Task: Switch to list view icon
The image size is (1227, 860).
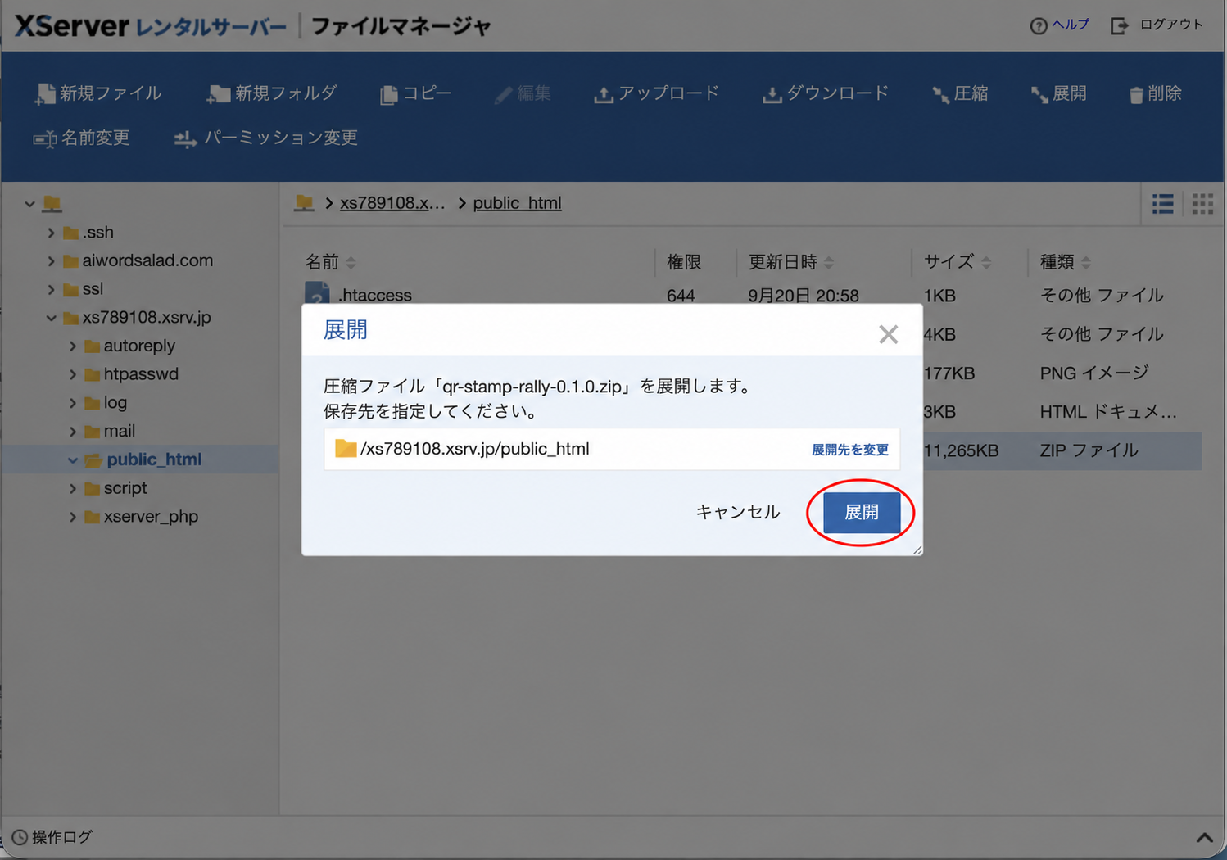Action: [x=1162, y=203]
